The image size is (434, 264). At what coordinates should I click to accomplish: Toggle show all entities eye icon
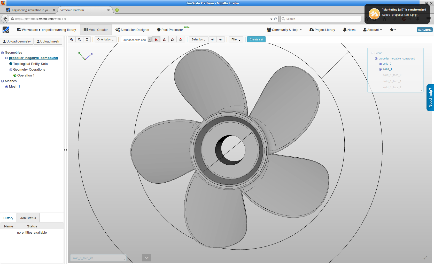point(221,39)
